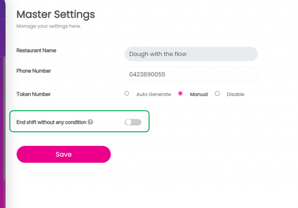This screenshot has height=208, width=298.
Task: Focus the Phone Number input field
Action: pos(191,74)
